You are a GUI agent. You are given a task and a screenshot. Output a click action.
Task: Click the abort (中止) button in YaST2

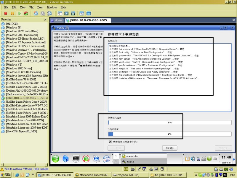(x=169, y=148)
